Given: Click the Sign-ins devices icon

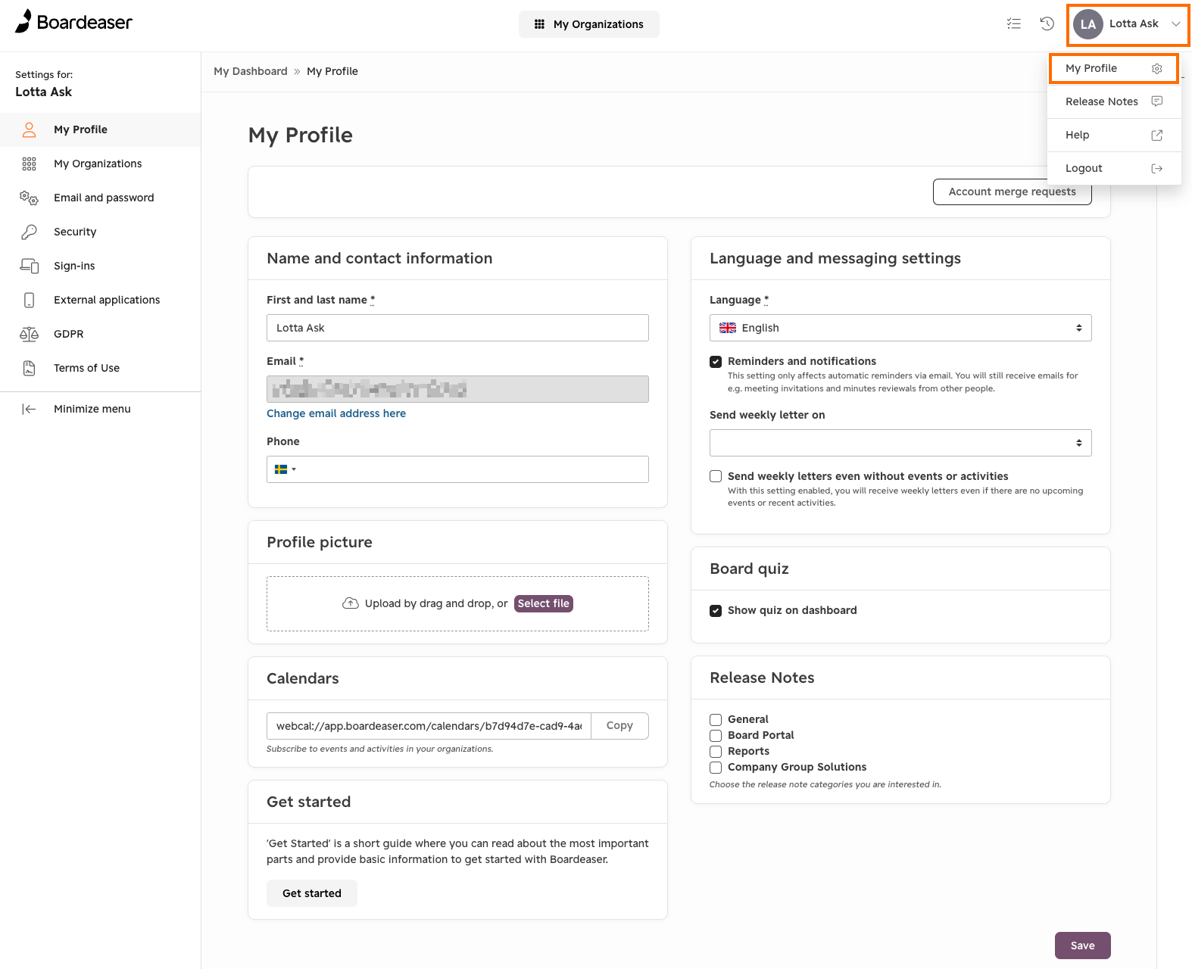Looking at the screenshot, I should coord(29,266).
